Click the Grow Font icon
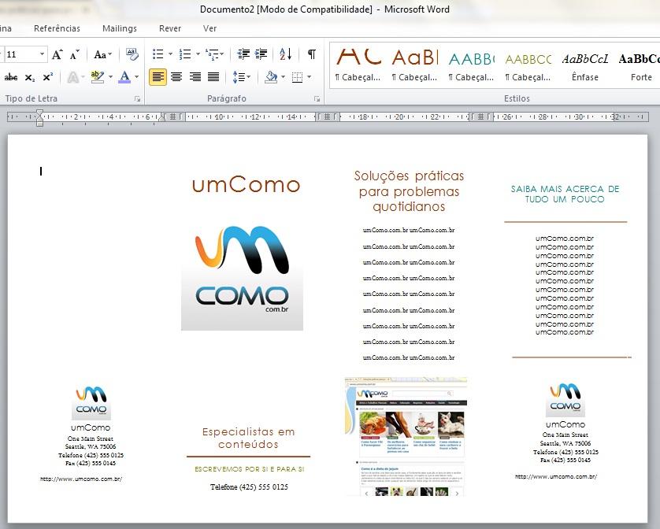The width and height of the screenshot is (660, 529). pos(57,54)
